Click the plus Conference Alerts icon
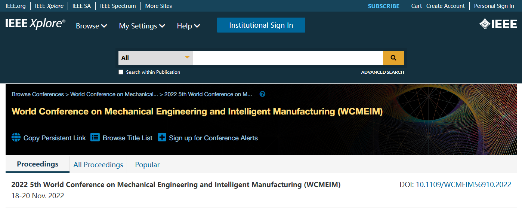Screen dimensions: 522x208 tap(162, 137)
